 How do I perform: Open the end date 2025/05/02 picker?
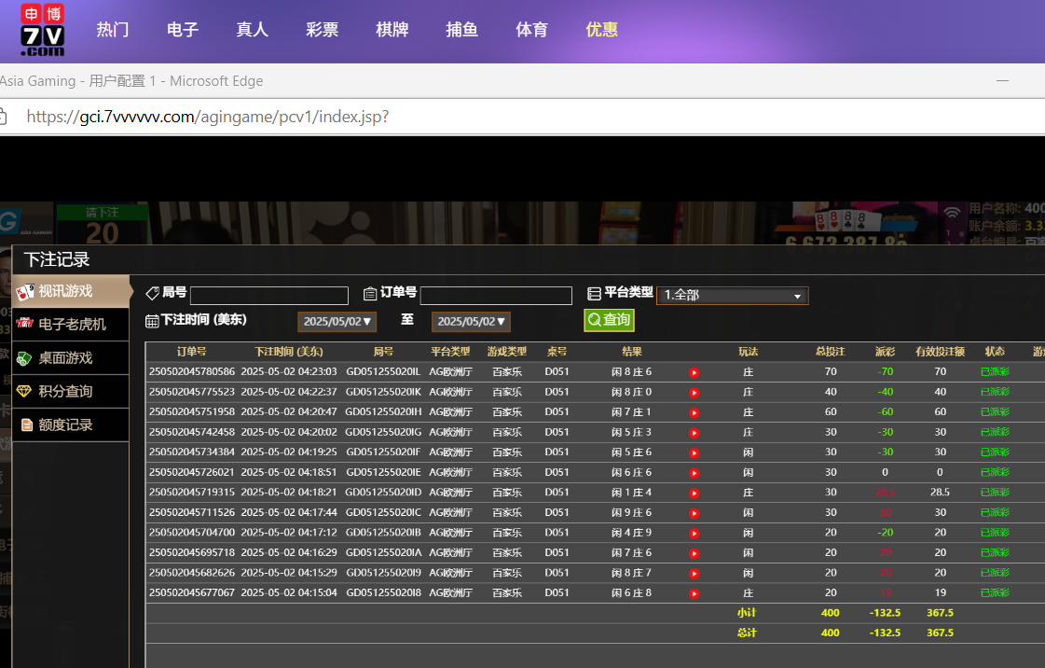pos(471,322)
